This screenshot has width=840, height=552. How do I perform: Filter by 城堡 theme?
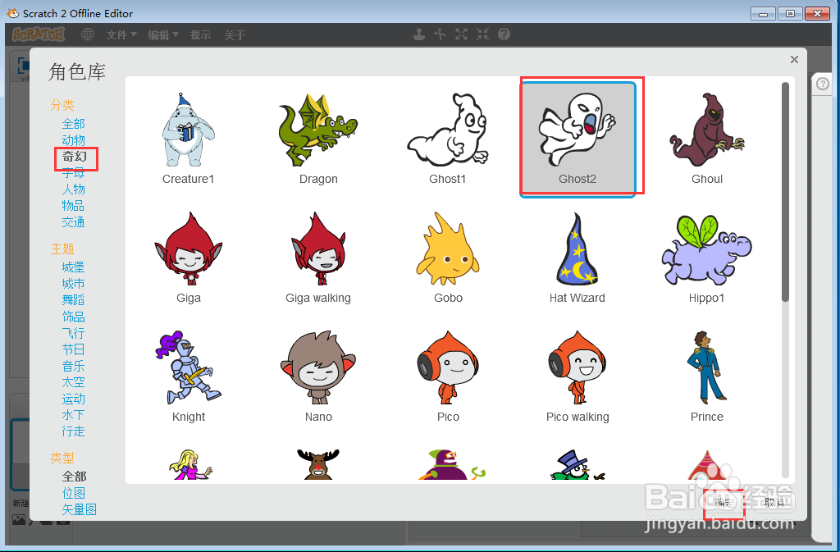pos(73,267)
